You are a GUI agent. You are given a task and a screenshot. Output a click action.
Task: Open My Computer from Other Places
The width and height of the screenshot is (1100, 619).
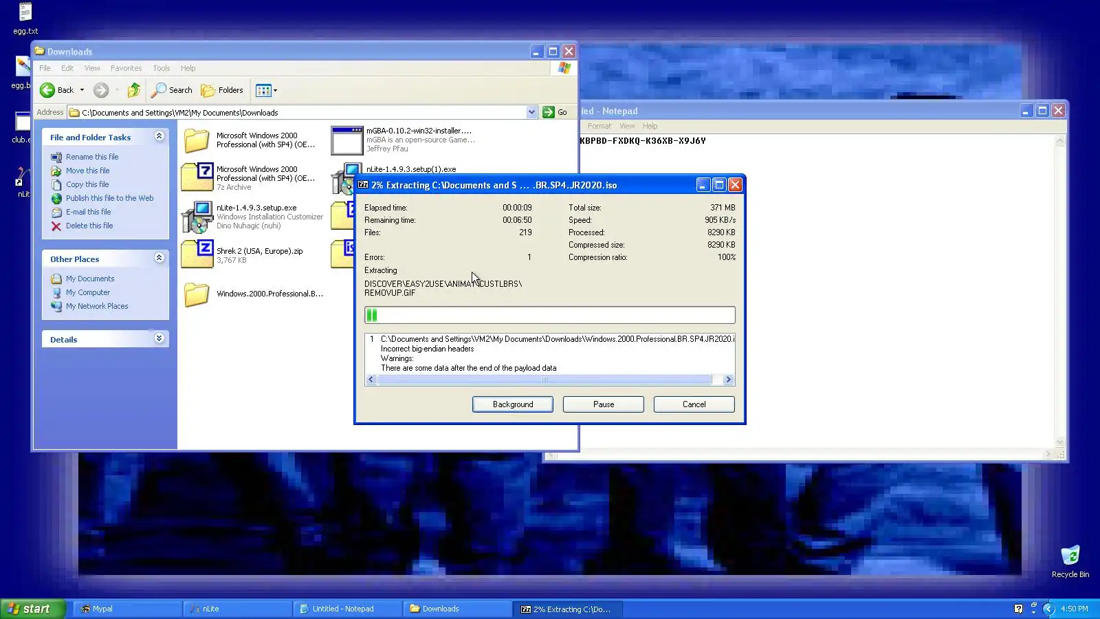pos(88,292)
